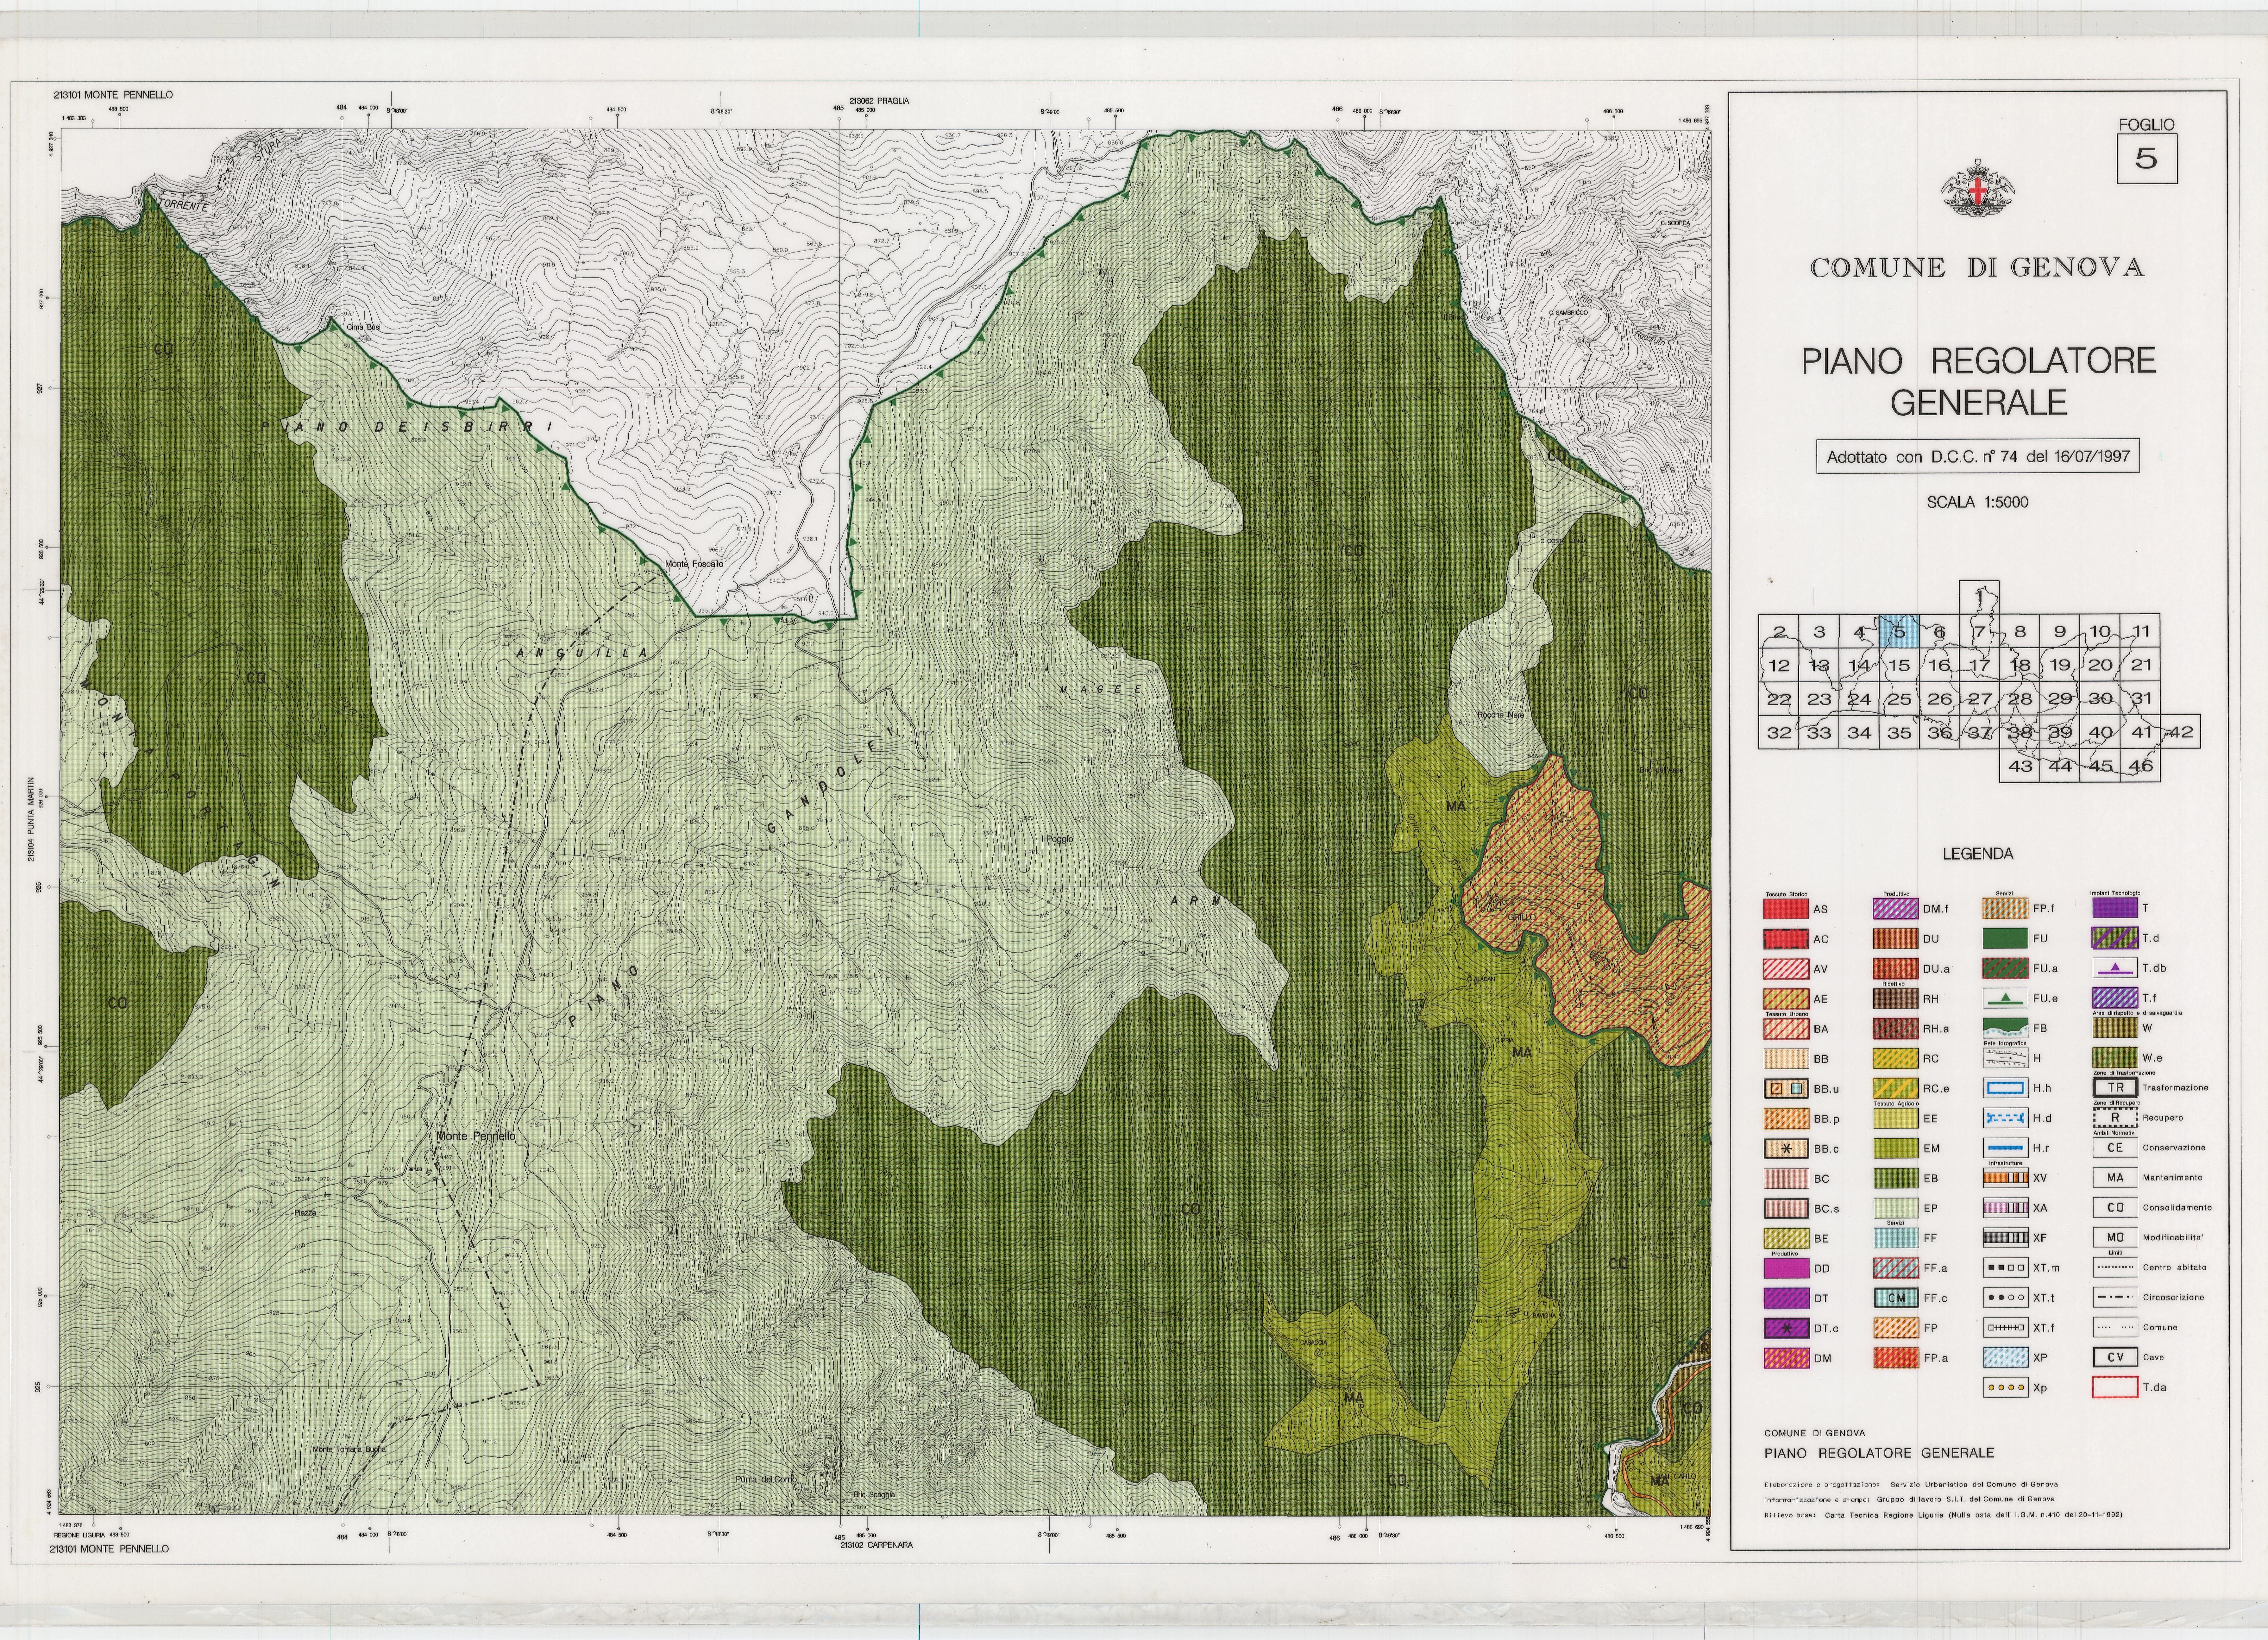
Task: Pick the brown RH legend swatch
Action: coord(1896,998)
